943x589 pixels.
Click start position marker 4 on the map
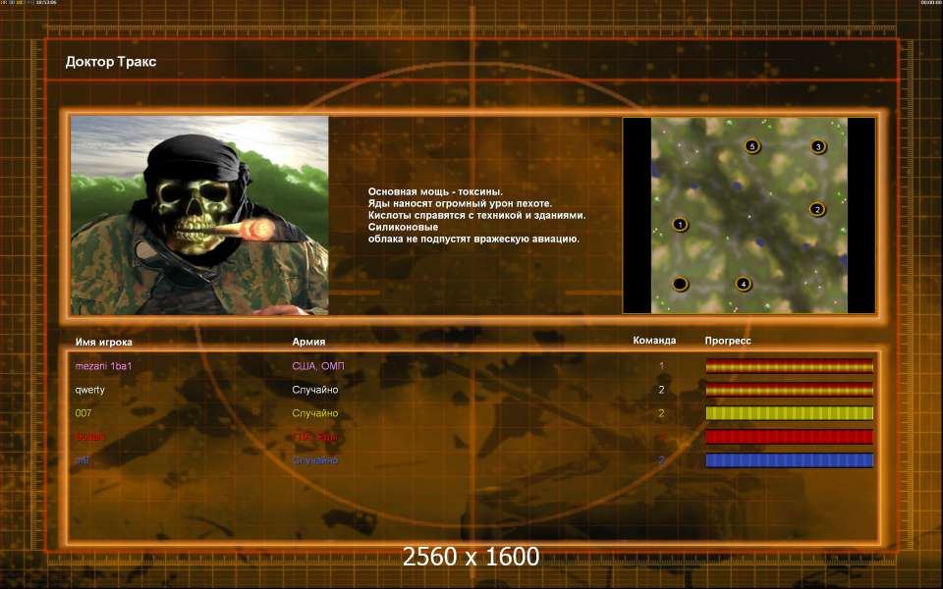click(x=744, y=284)
